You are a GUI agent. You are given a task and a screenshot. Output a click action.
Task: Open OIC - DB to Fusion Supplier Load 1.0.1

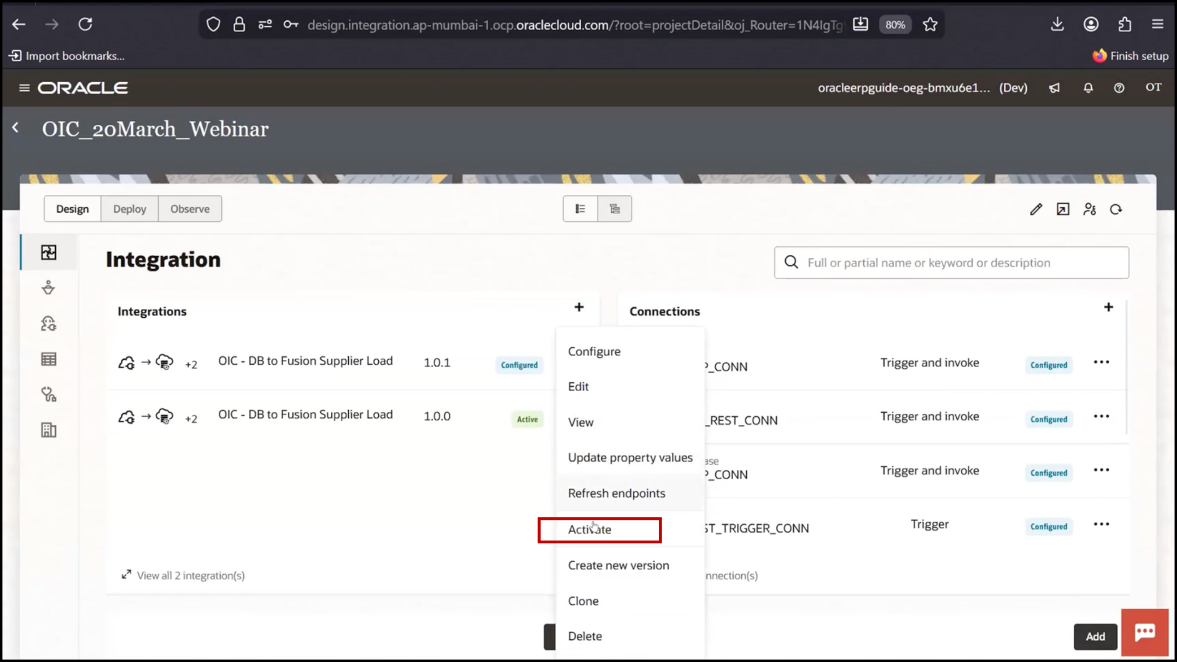(x=305, y=361)
